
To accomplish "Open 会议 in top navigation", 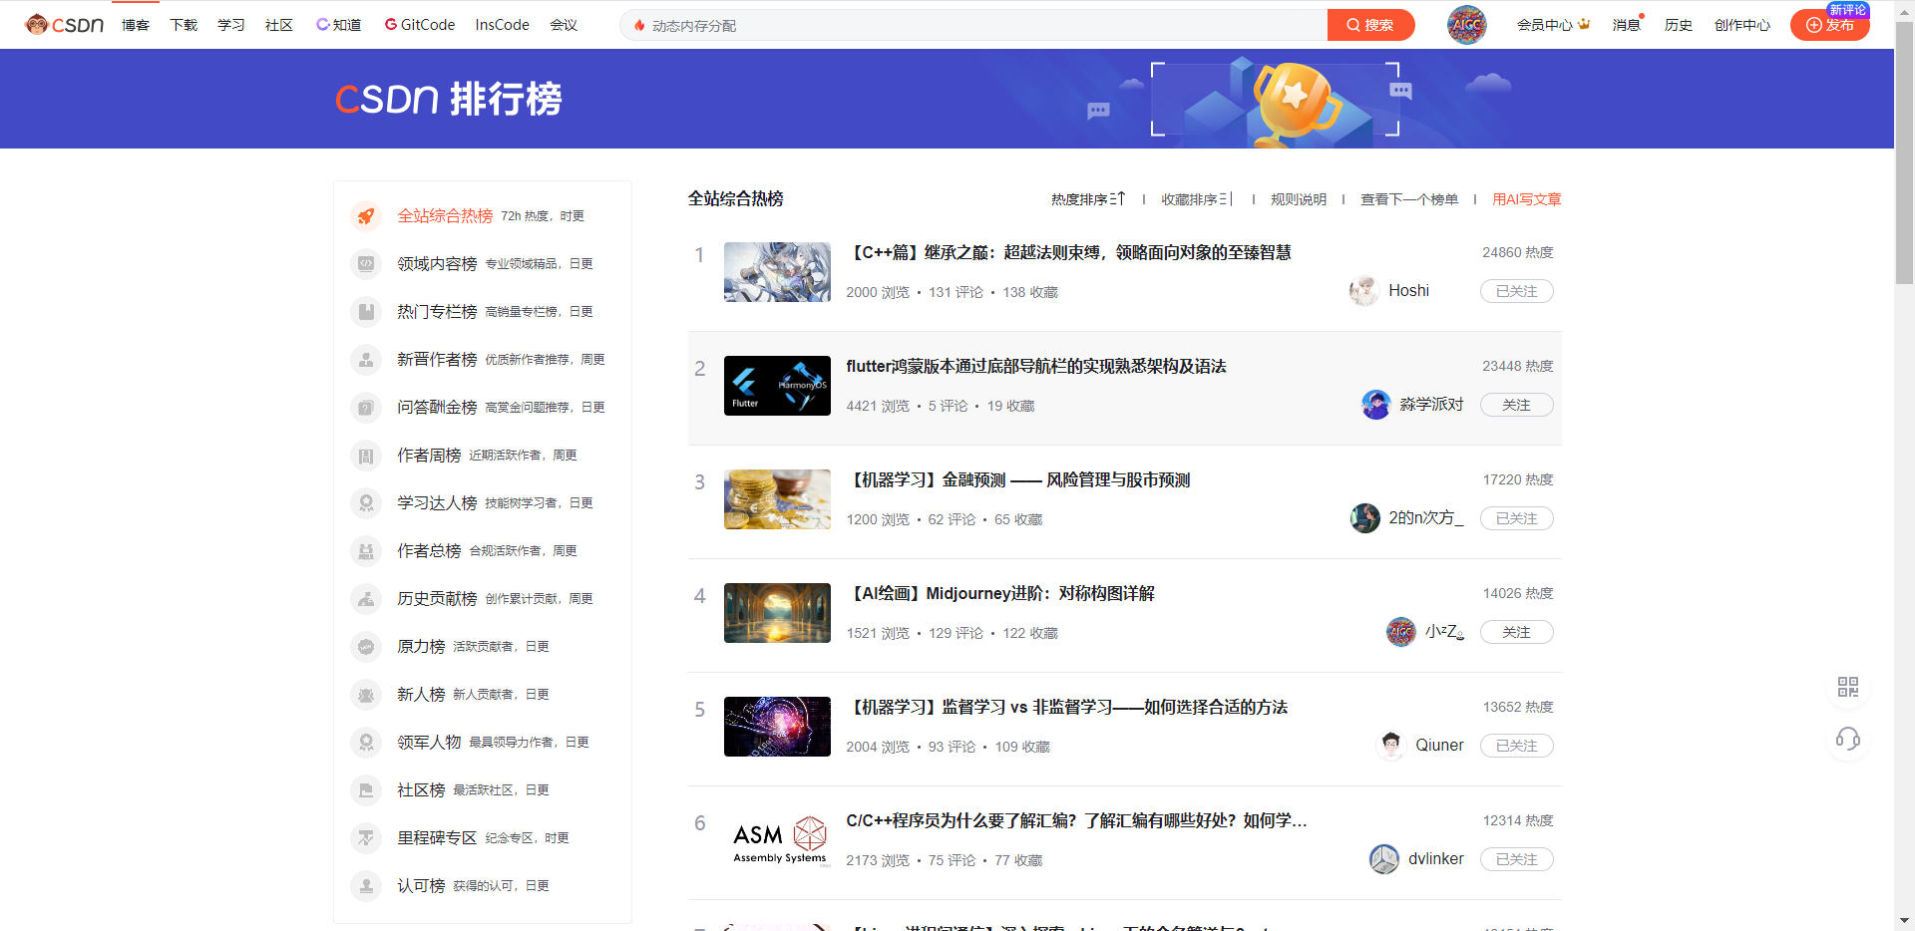I will point(564,25).
